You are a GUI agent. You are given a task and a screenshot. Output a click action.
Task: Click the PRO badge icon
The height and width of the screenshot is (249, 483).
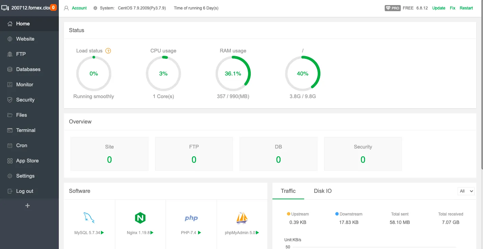[392, 8]
